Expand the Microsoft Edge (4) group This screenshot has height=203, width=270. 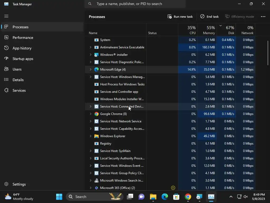point(90,70)
